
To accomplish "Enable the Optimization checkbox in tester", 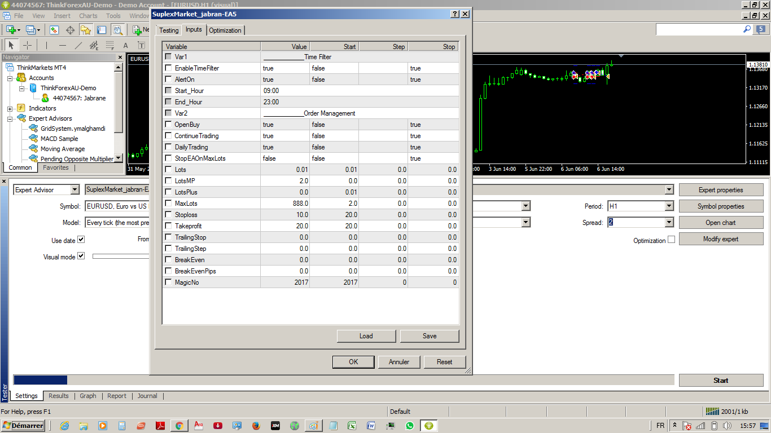I will point(671,240).
